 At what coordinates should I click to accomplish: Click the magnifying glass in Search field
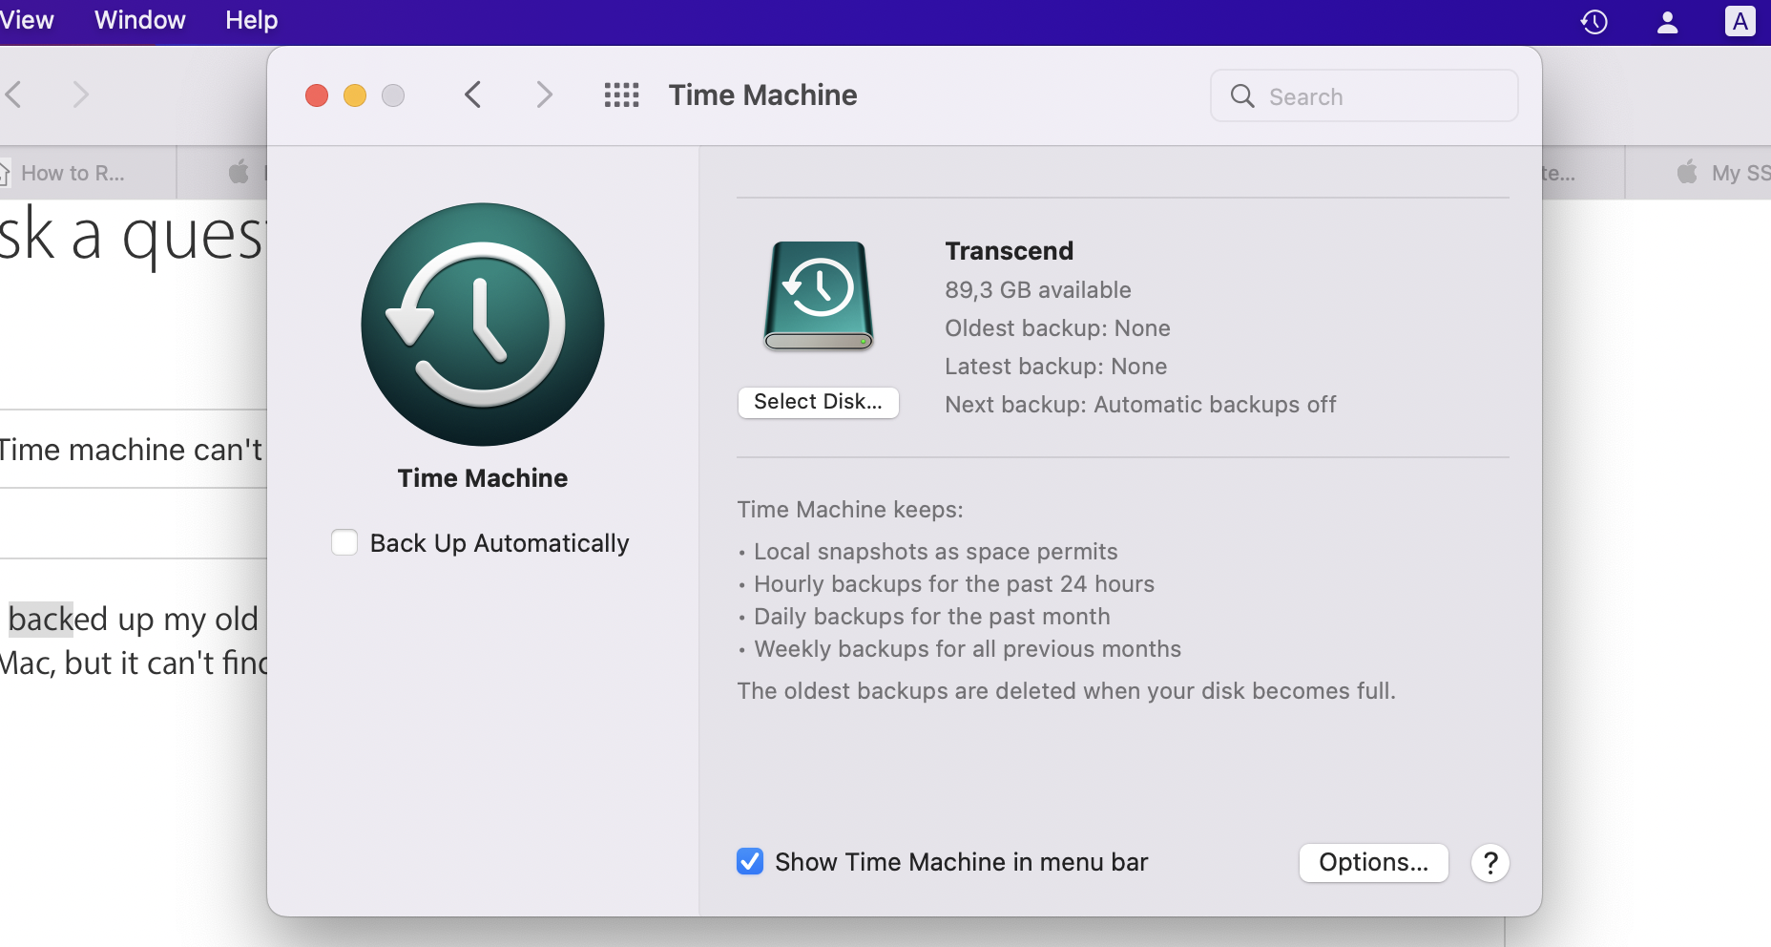tap(1242, 95)
